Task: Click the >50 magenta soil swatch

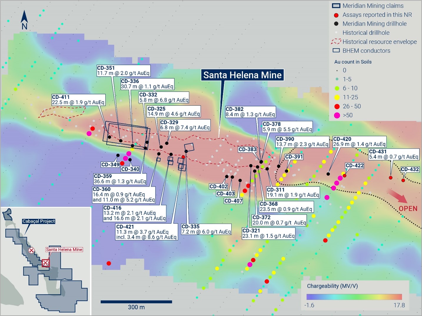Action: pos(337,115)
